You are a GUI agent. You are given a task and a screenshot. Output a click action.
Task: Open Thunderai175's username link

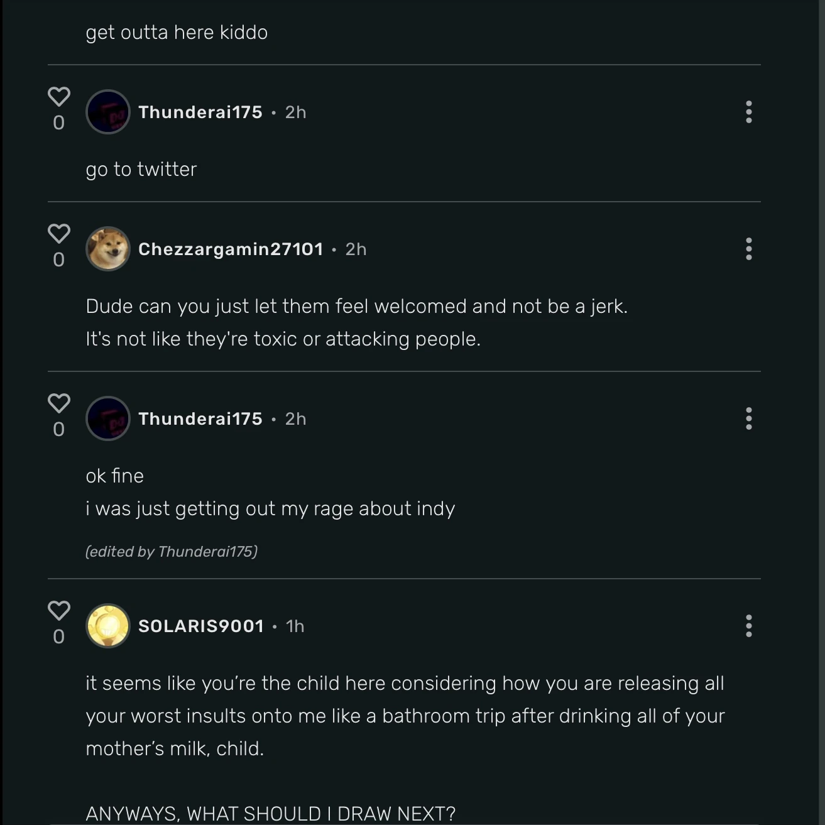point(200,112)
